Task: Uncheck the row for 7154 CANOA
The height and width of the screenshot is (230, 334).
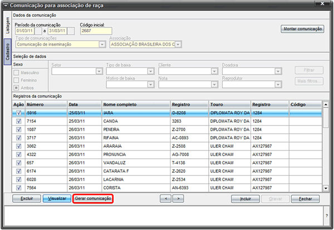Action: (19, 121)
